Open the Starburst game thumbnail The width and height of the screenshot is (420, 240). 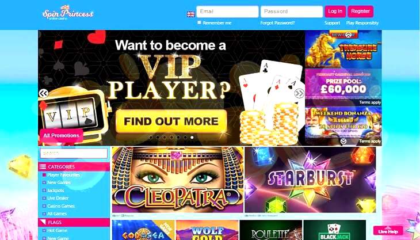click(x=310, y=180)
